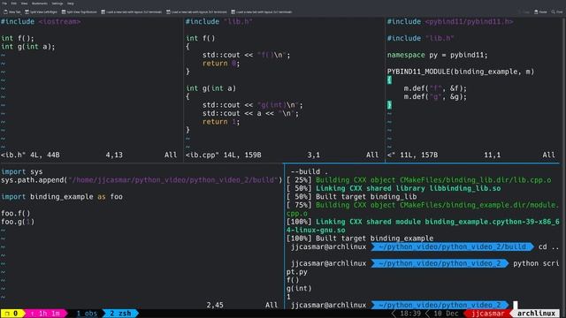Click '[ 25%] Building CXX object' output line
This screenshot has height=318, width=566.
tap(418, 180)
